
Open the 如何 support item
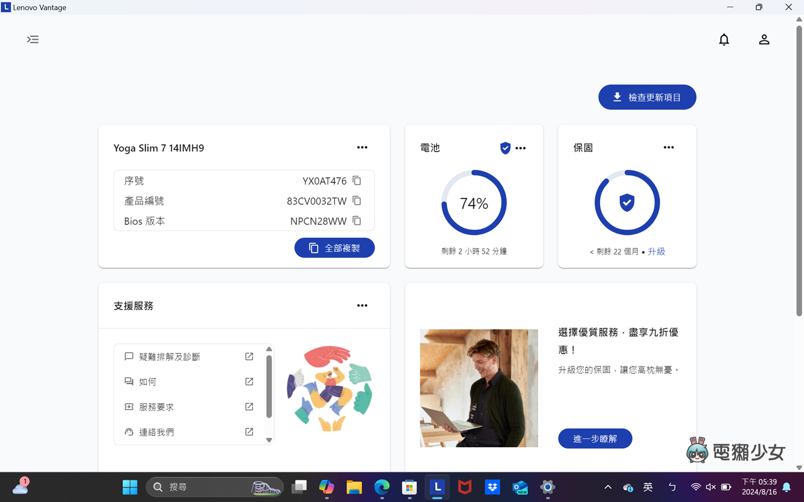click(x=189, y=382)
